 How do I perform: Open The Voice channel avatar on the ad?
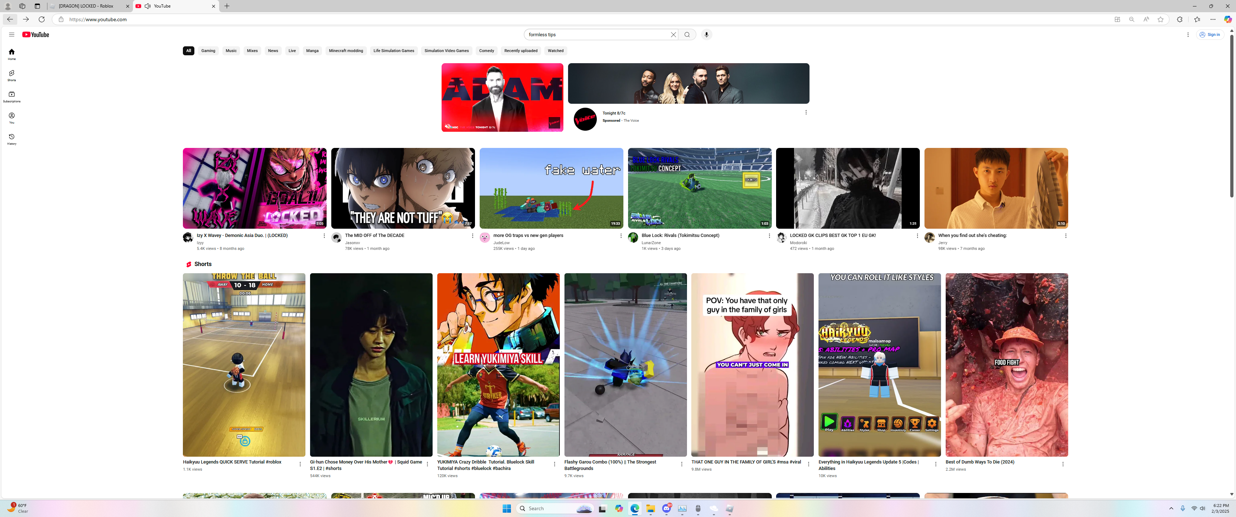point(585,120)
